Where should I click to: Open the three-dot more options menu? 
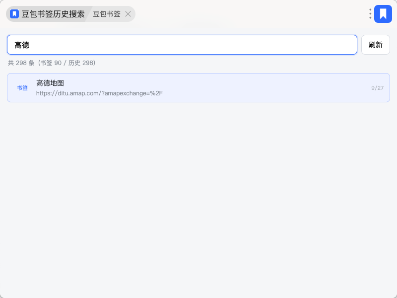click(370, 14)
